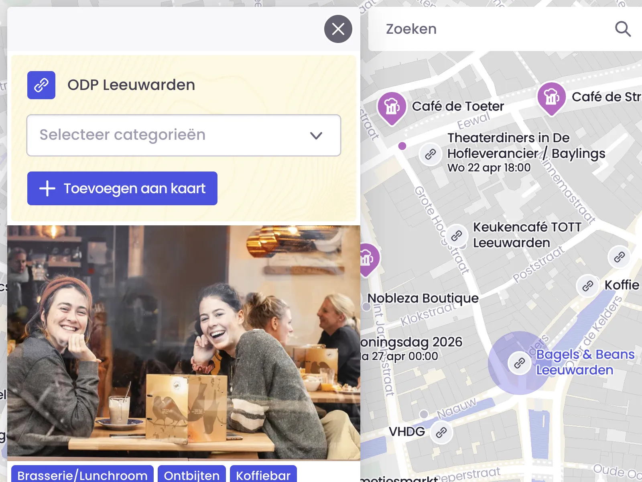Expand the Selecteer categorieën dropdown

184,135
